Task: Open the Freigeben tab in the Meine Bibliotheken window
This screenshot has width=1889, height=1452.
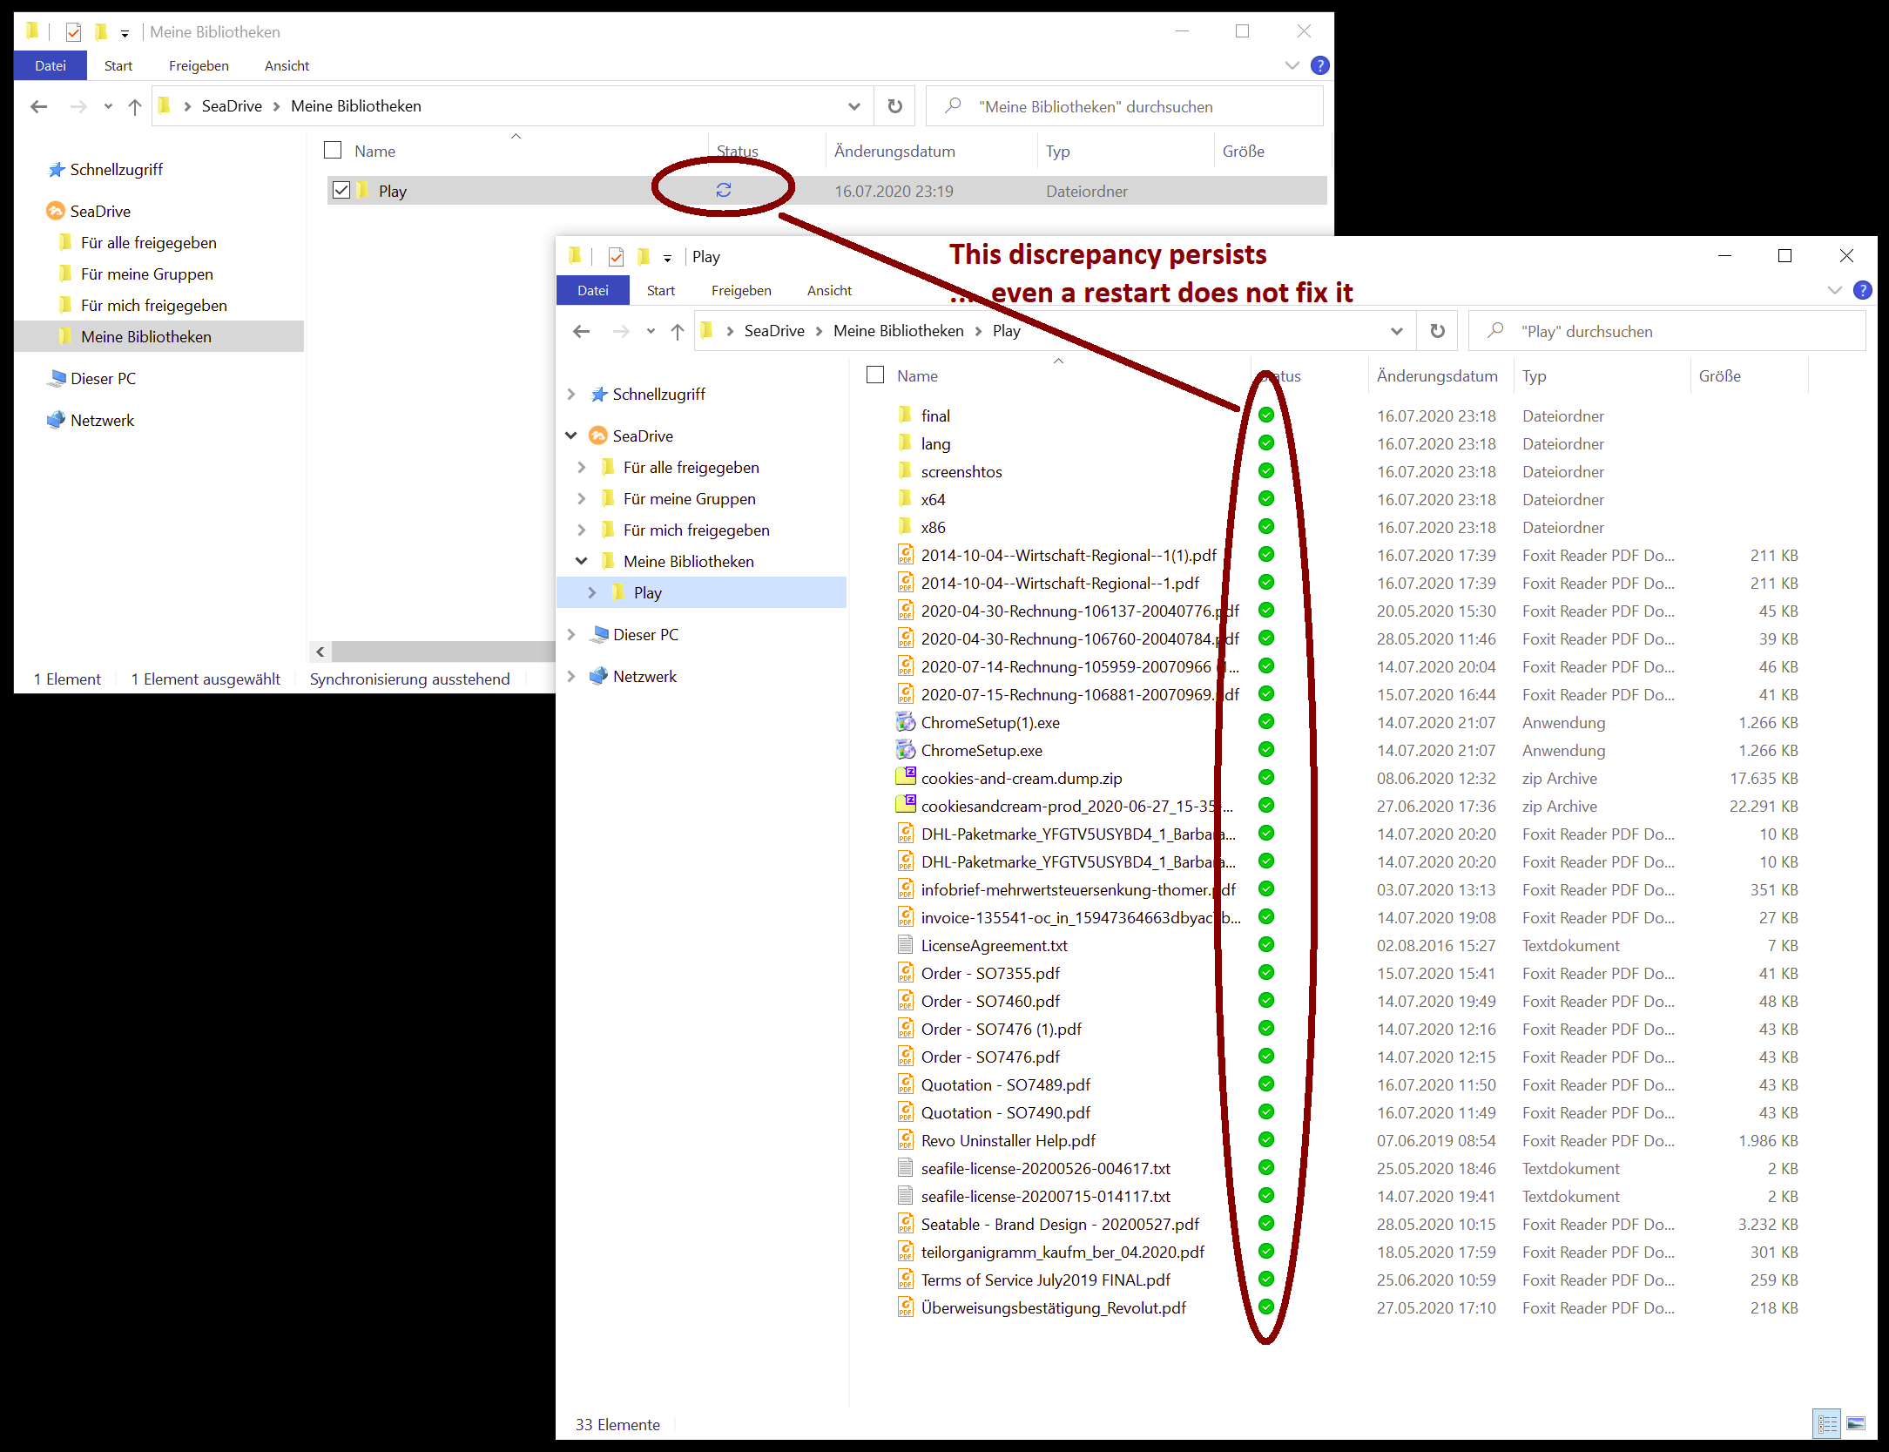Action: 199,65
